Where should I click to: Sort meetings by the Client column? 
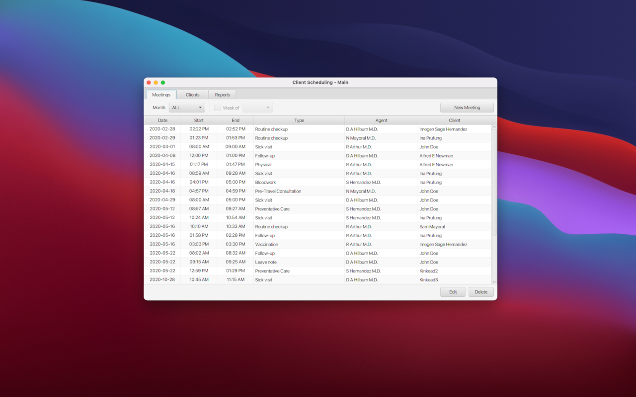(454, 120)
